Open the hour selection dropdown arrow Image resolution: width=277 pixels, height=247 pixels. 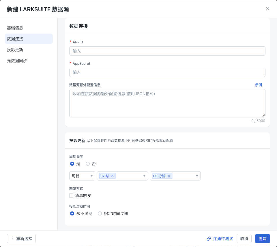tap(144, 176)
